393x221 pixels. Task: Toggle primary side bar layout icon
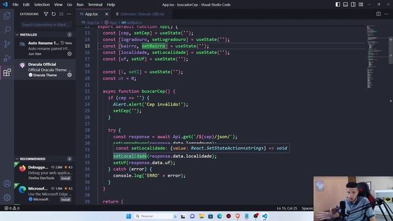(338, 4)
